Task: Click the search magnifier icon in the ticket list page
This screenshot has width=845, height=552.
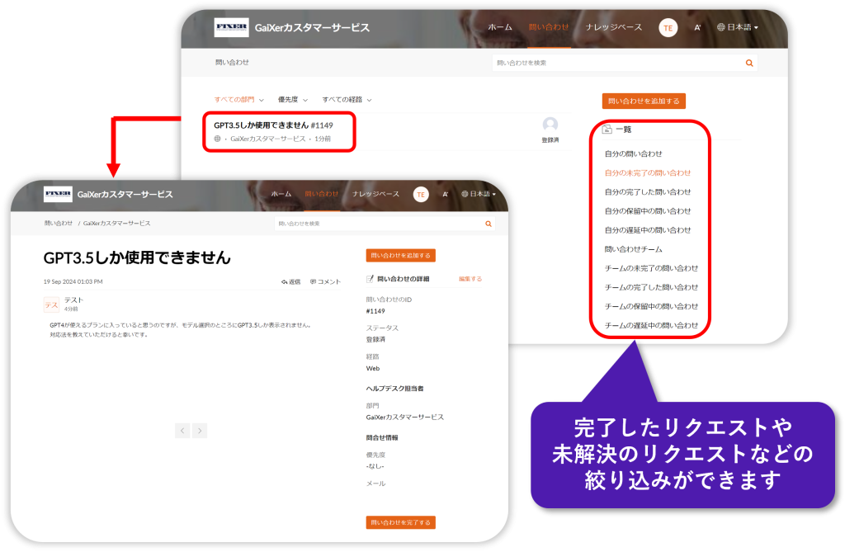Action: (748, 63)
